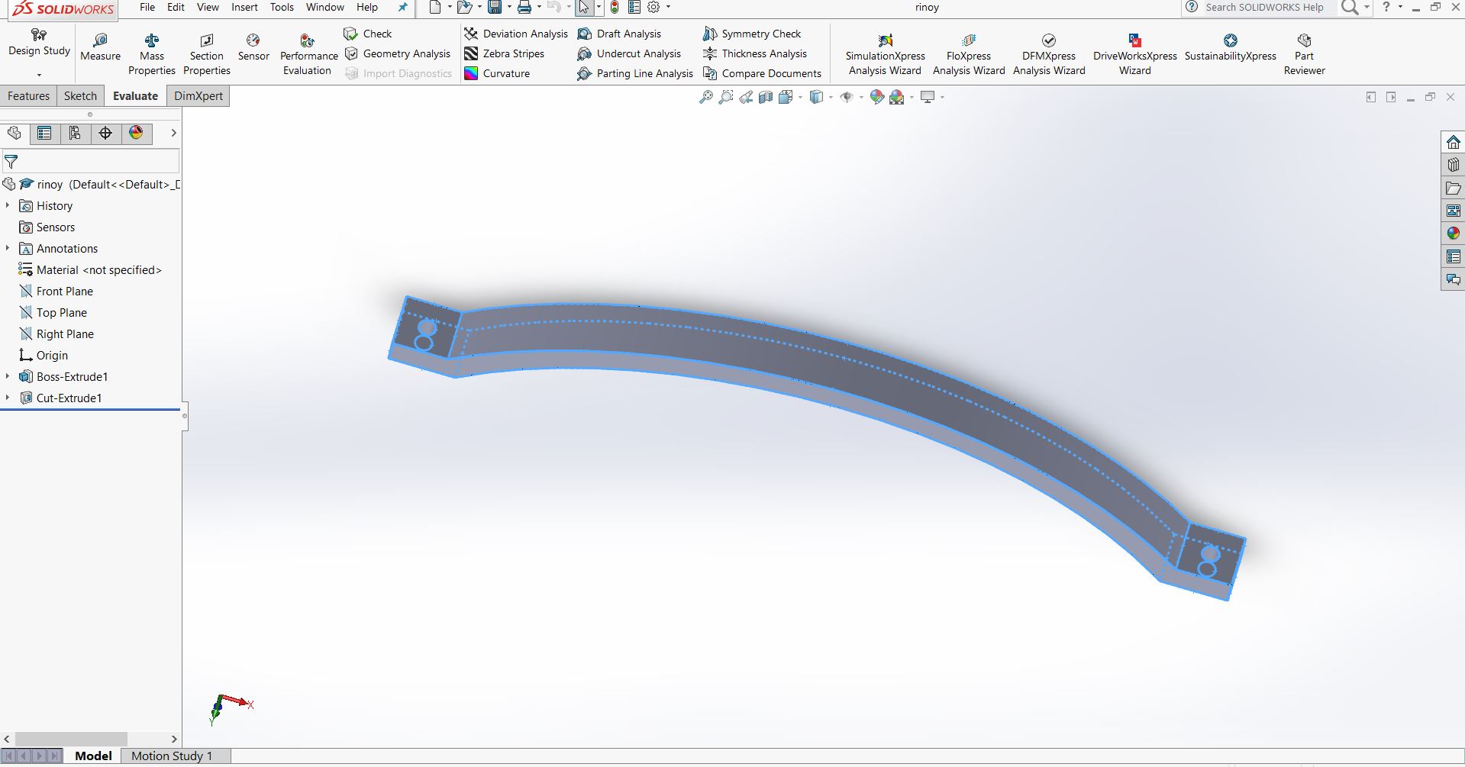
Task: Open Parting Line Analysis
Action: pos(635,73)
